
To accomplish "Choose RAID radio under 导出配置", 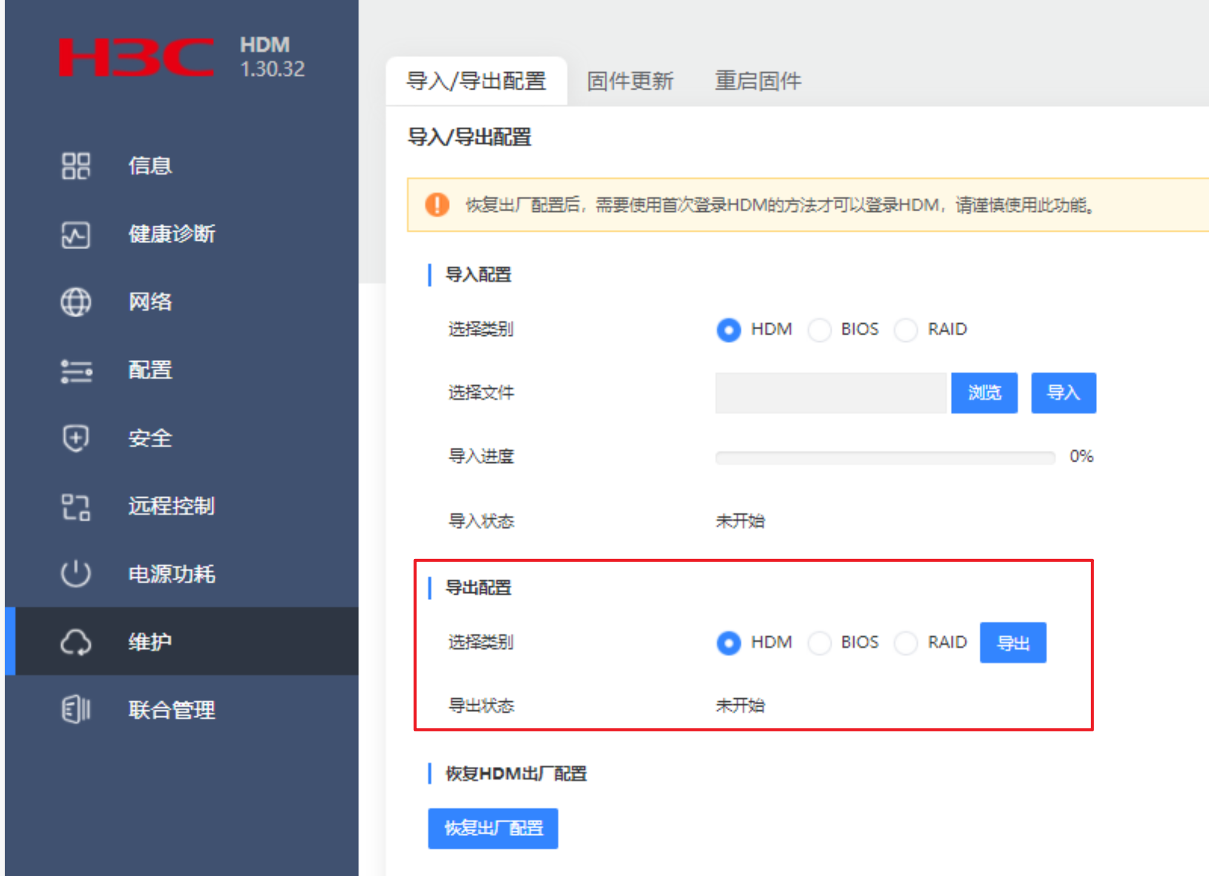I will tap(906, 643).
